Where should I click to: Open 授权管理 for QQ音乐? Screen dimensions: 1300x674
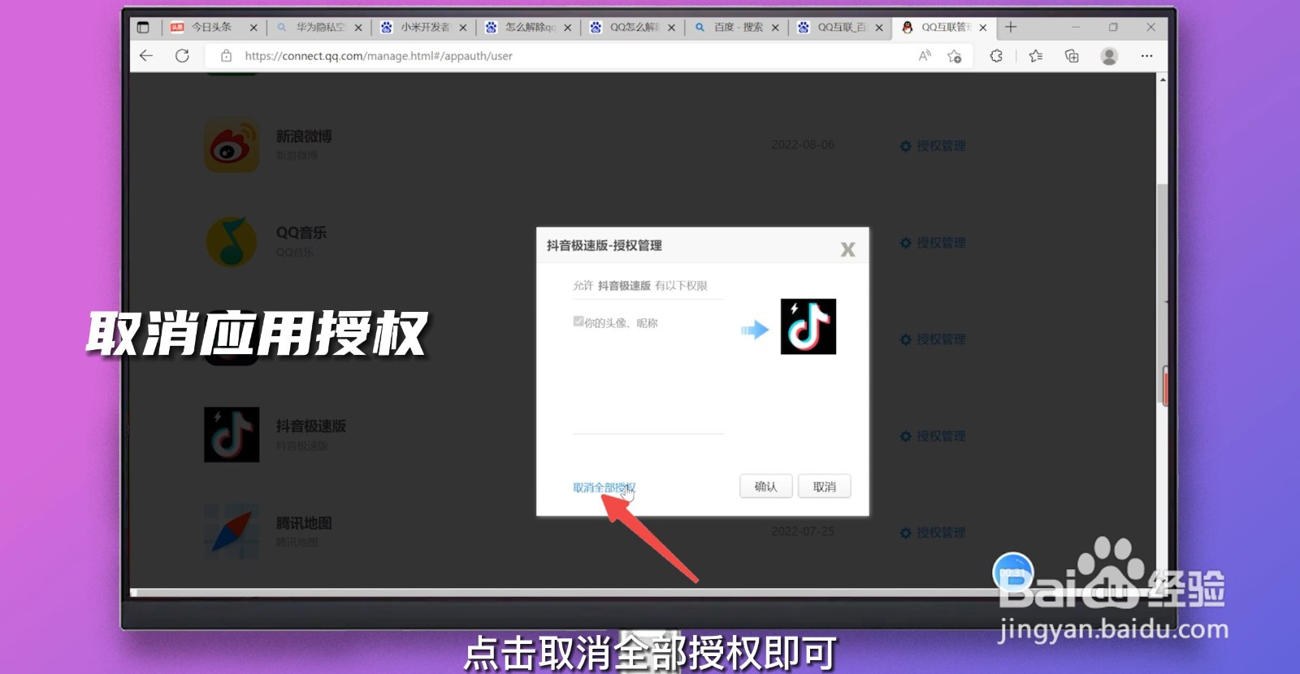[933, 243]
